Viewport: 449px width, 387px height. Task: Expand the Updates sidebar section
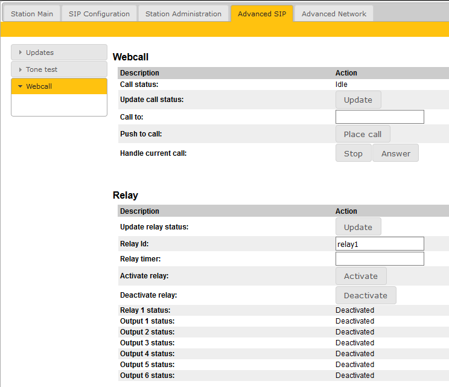[x=59, y=53]
